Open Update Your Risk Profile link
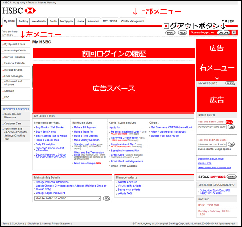Image resolution: width=242 pixels, height=227 pixels. click(x=165, y=136)
